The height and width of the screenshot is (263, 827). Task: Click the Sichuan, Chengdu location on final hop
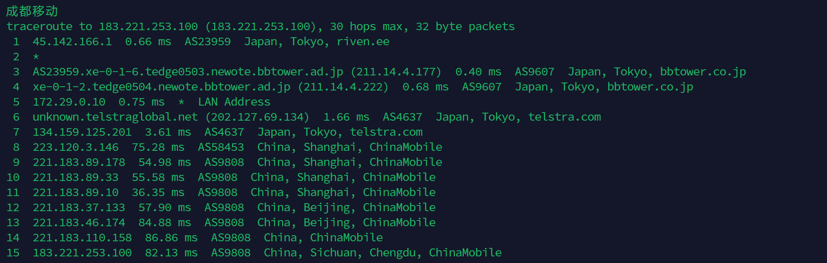coord(363,253)
